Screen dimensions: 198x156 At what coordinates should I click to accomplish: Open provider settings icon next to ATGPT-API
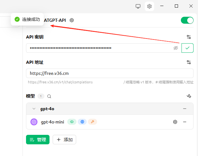(72, 20)
